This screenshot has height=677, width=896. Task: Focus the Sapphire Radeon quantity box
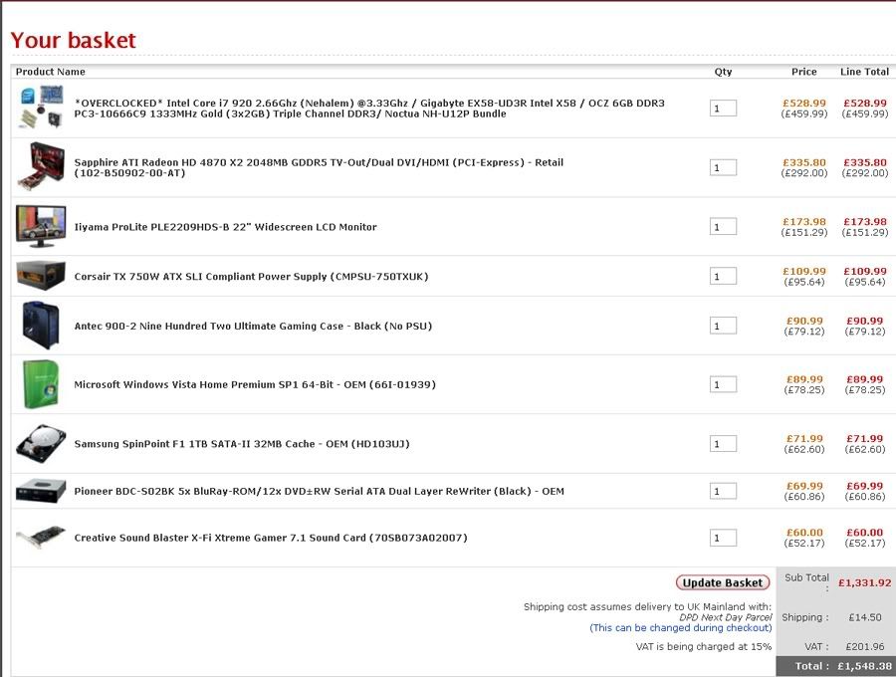(x=723, y=167)
